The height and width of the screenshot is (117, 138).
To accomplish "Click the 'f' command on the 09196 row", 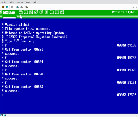I will pos(6,45).
